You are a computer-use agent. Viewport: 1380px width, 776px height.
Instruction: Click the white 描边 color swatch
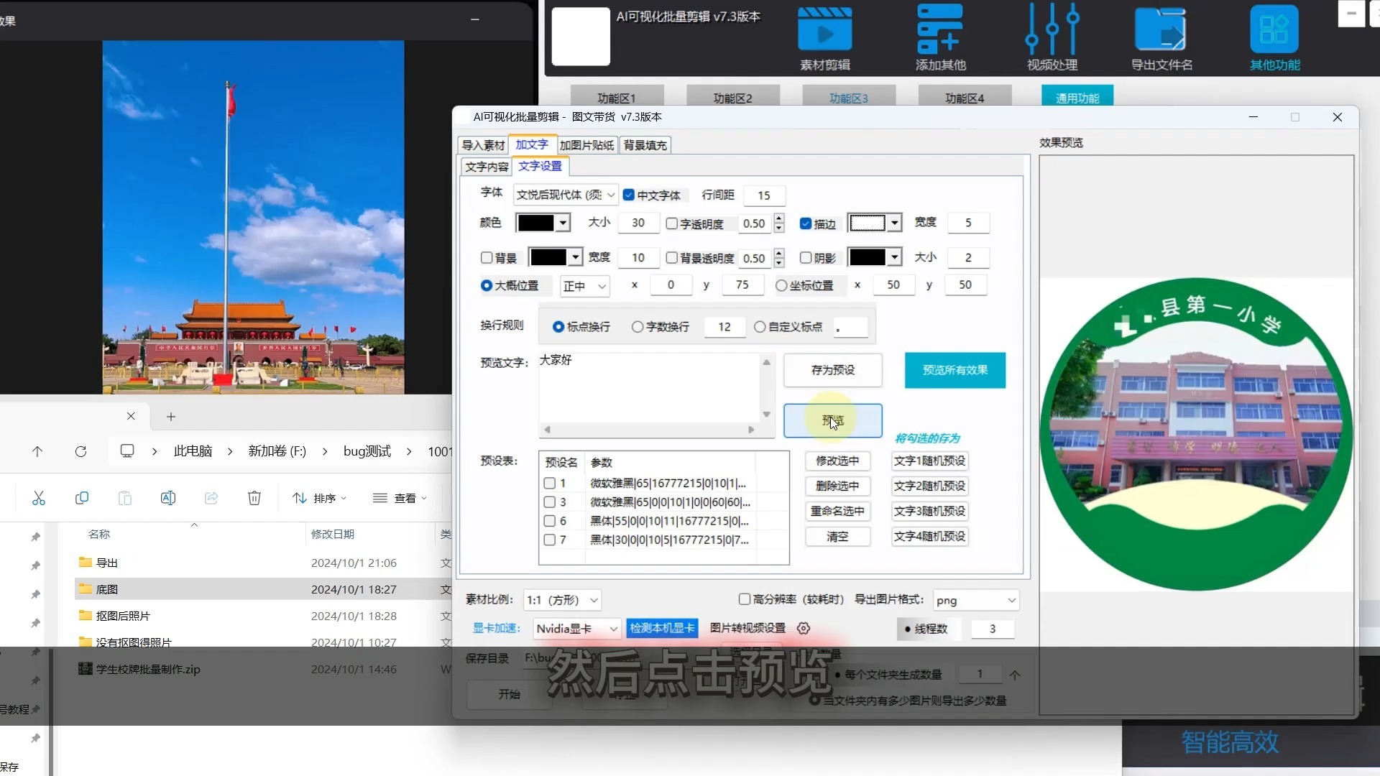tap(867, 223)
